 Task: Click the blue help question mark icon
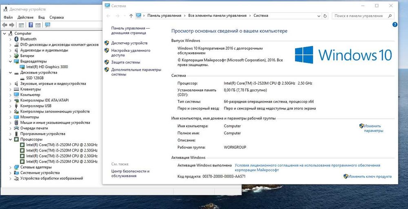[395, 25]
